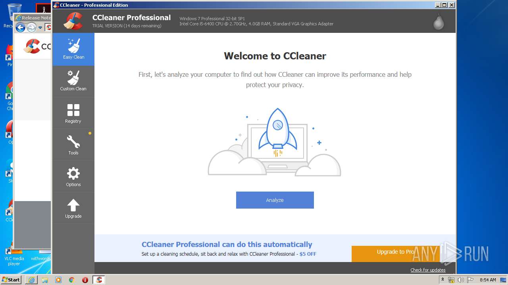Click the CCleaner logo in Release Notes page
Viewport: 508px width, 285px height.
pyautogui.click(x=37, y=46)
